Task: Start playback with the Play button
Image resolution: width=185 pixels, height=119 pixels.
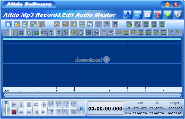Action: coord(14,104)
